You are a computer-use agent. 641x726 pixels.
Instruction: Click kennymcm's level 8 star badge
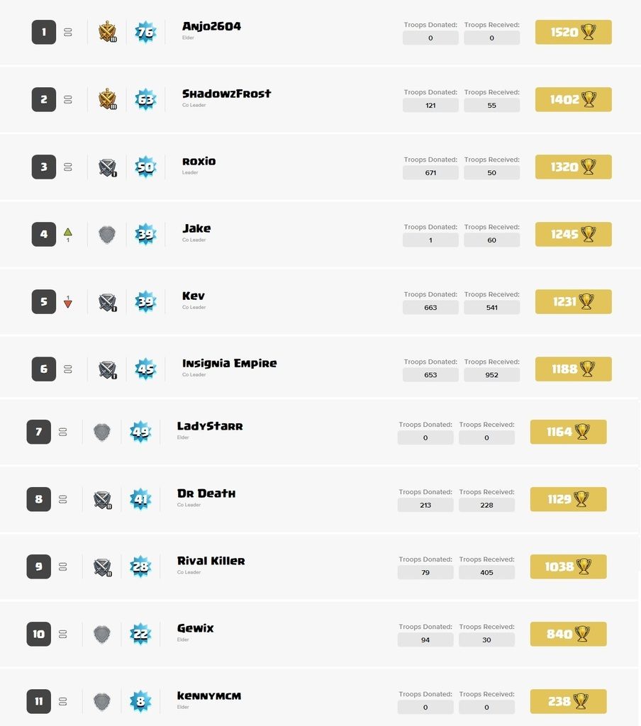[x=140, y=701]
